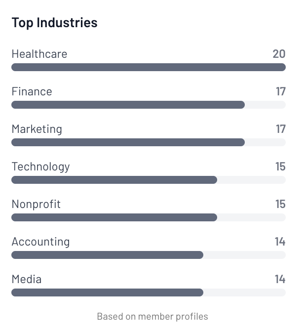
Task: Select the Marketing industry label
Action: [37, 129]
